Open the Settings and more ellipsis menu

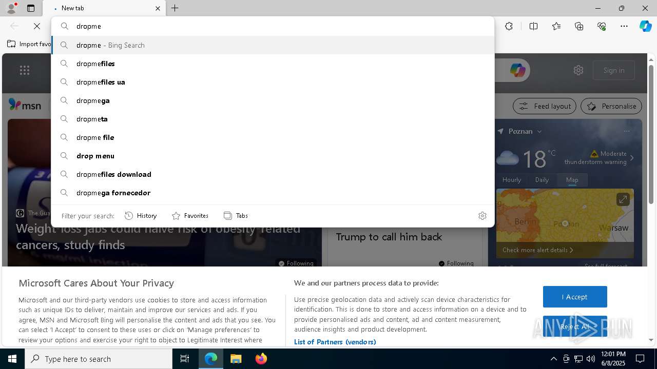(624, 26)
